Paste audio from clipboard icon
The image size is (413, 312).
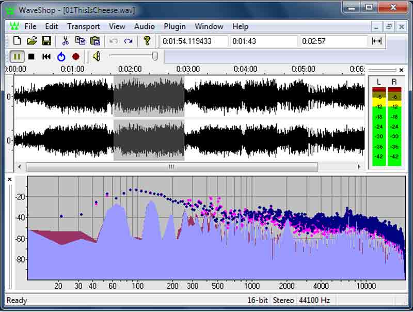[95, 41]
